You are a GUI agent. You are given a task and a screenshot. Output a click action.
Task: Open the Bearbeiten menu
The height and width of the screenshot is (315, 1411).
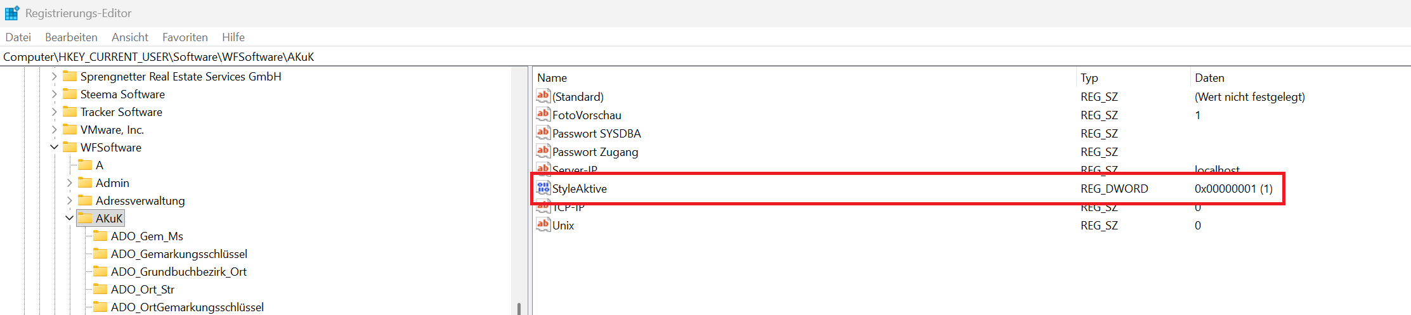pos(71,37)
